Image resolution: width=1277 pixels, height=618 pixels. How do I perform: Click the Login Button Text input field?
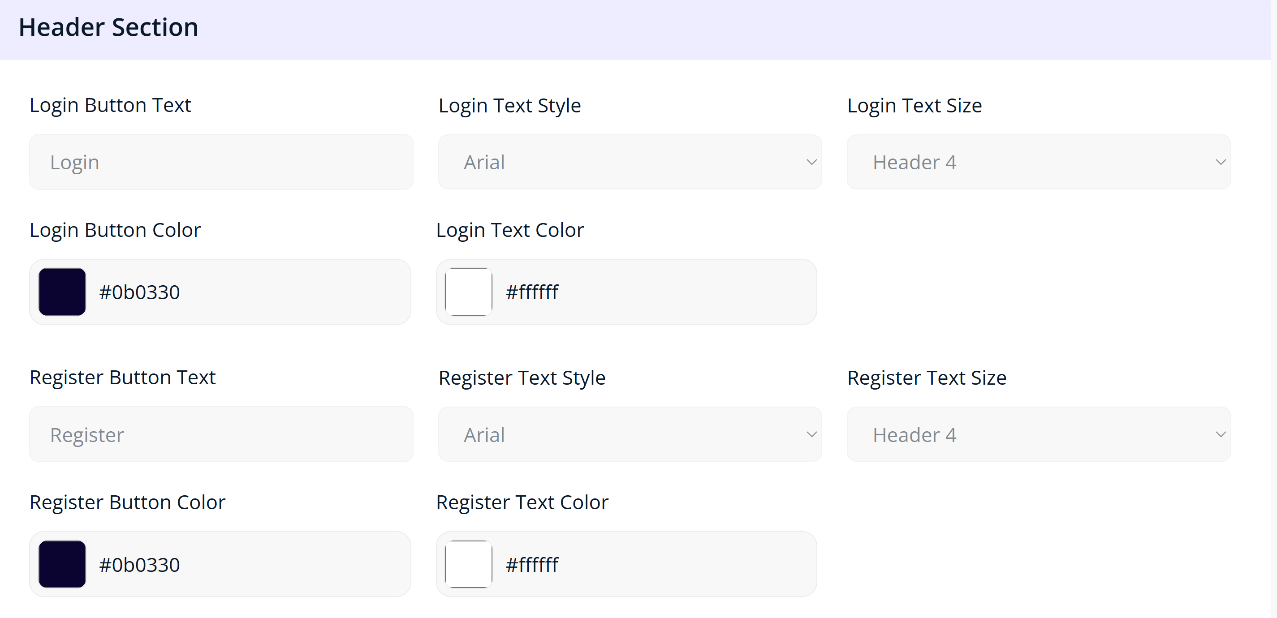[x=221, y=162]
